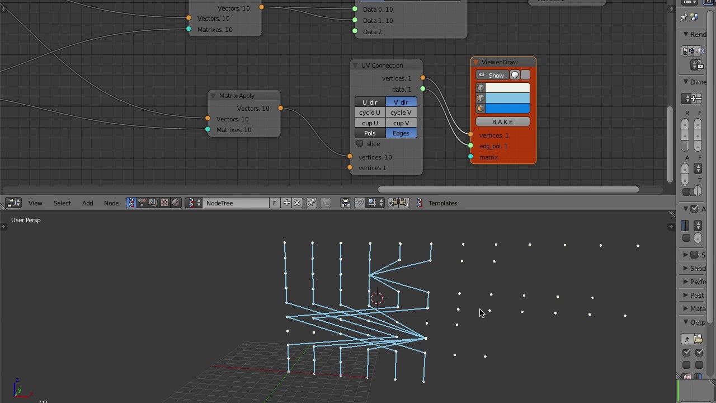
Task: Enable the slice checkbox
Action: (360, 144)
